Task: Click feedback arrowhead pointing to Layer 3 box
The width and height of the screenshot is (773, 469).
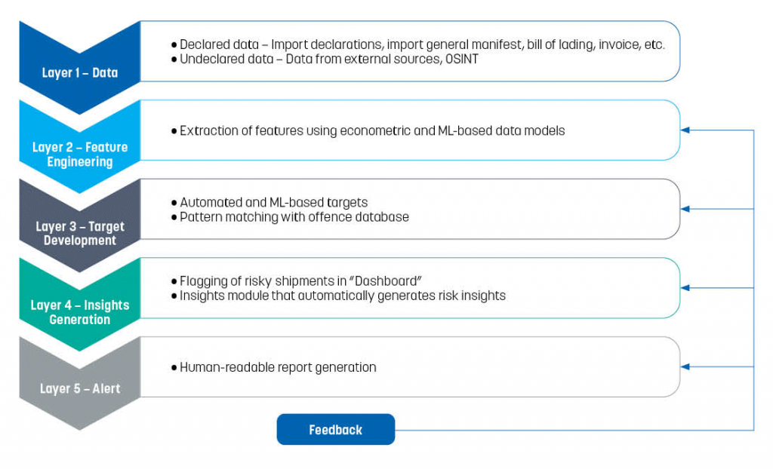Action: click(x=685, y=209)
